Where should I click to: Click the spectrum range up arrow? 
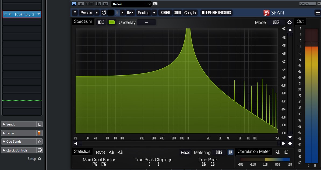(290, 30)
